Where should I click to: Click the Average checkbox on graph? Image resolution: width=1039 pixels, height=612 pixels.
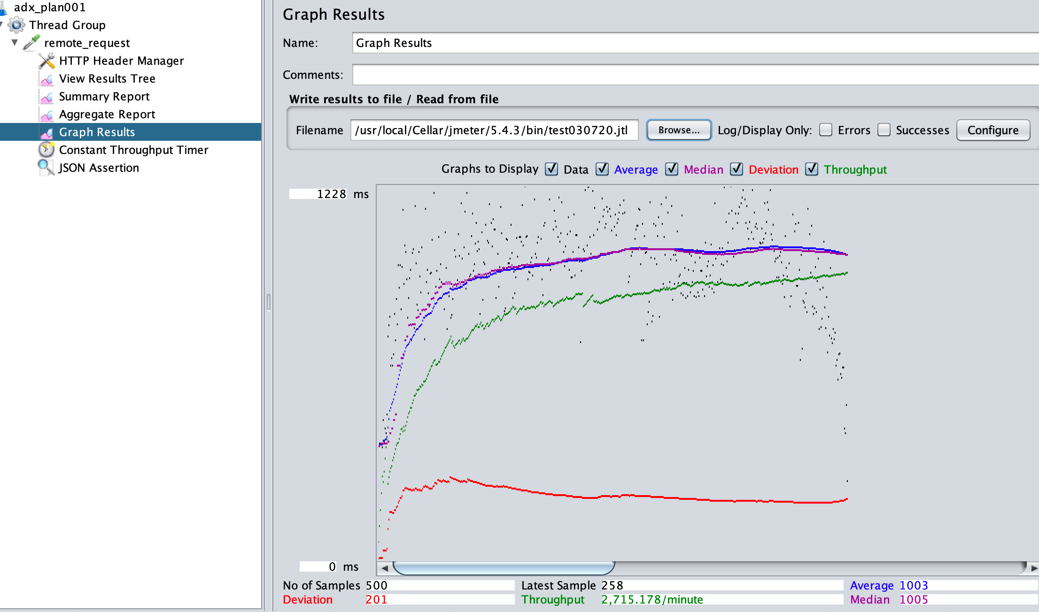coord(601,170)
